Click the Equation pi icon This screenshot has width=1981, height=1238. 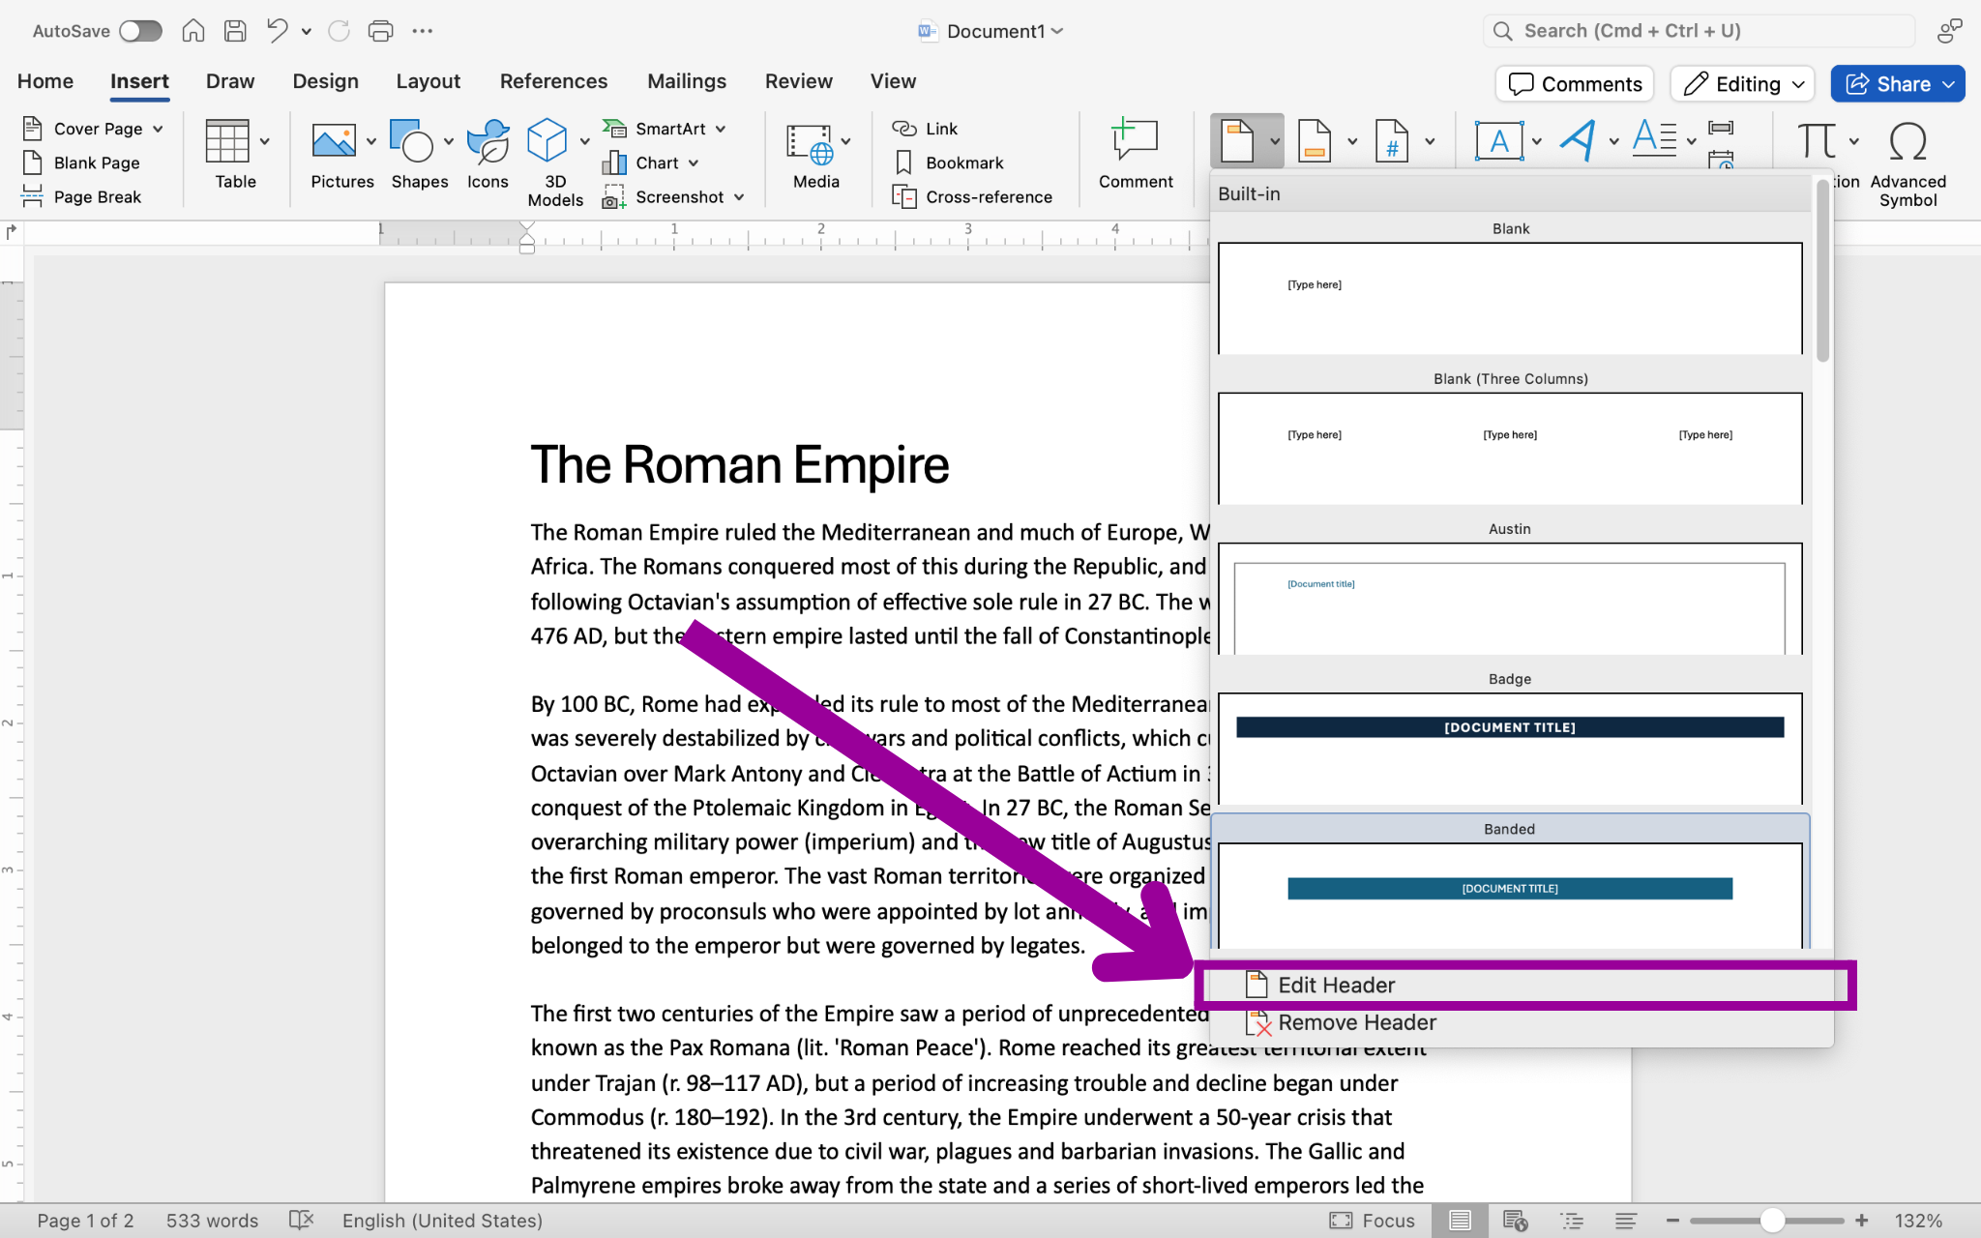pyautogui.click(x=1817, y=141)
